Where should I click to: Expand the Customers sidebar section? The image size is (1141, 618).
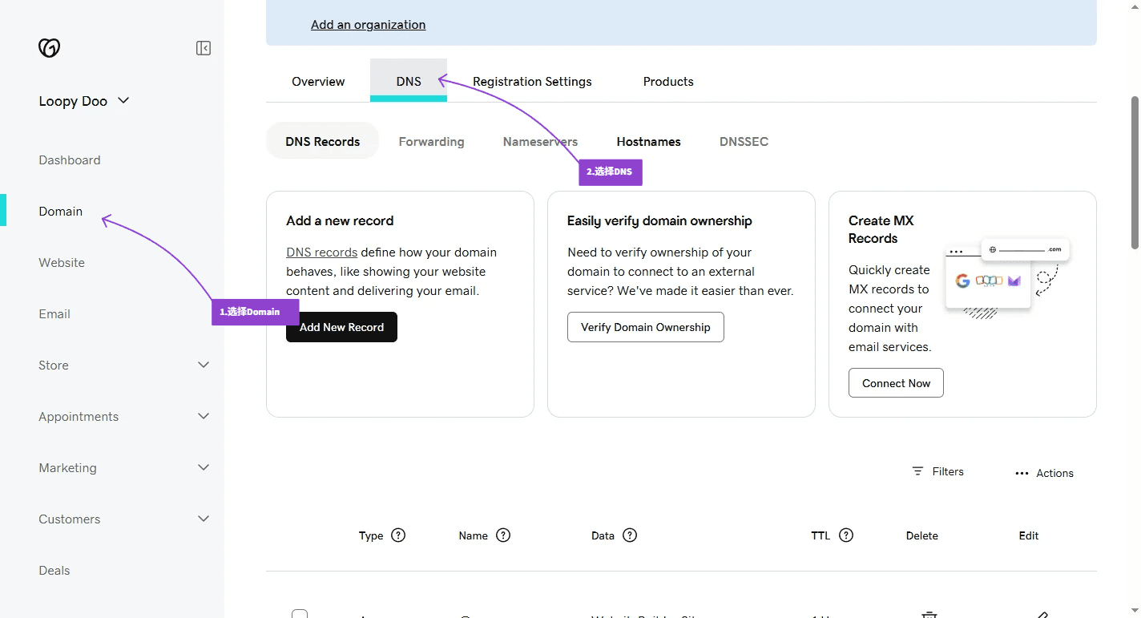tap(204, 519)
